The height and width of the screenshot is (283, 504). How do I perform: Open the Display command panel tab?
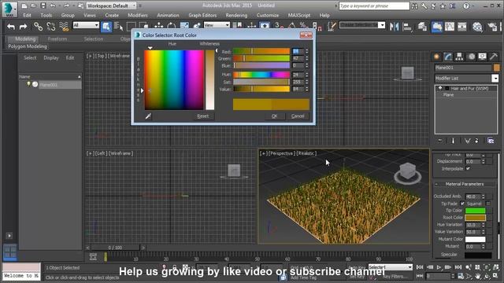[x=482, y=57]
